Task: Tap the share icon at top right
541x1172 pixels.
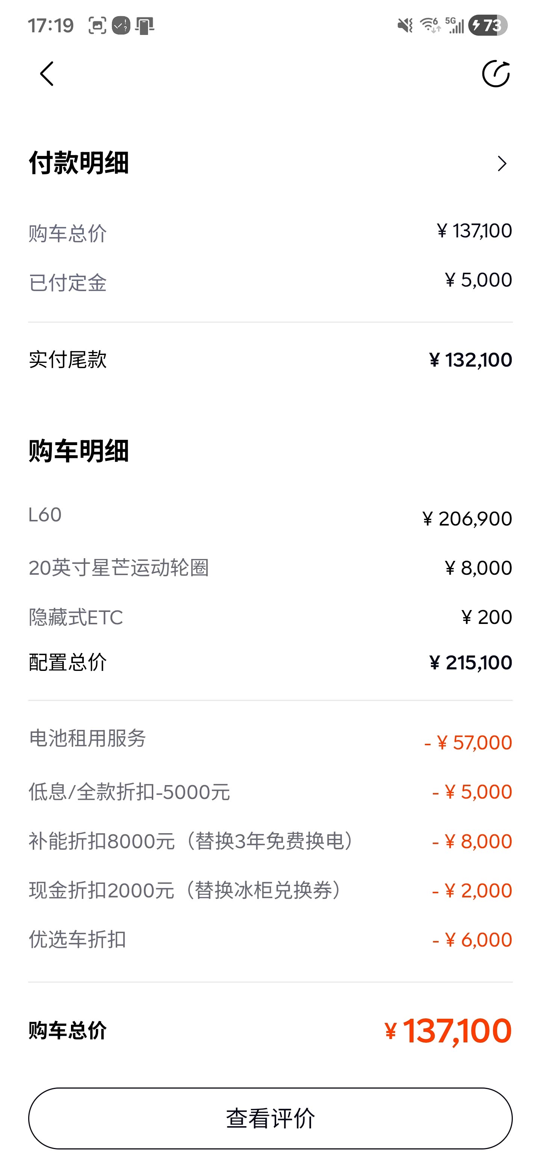Action: pos(496,74)
